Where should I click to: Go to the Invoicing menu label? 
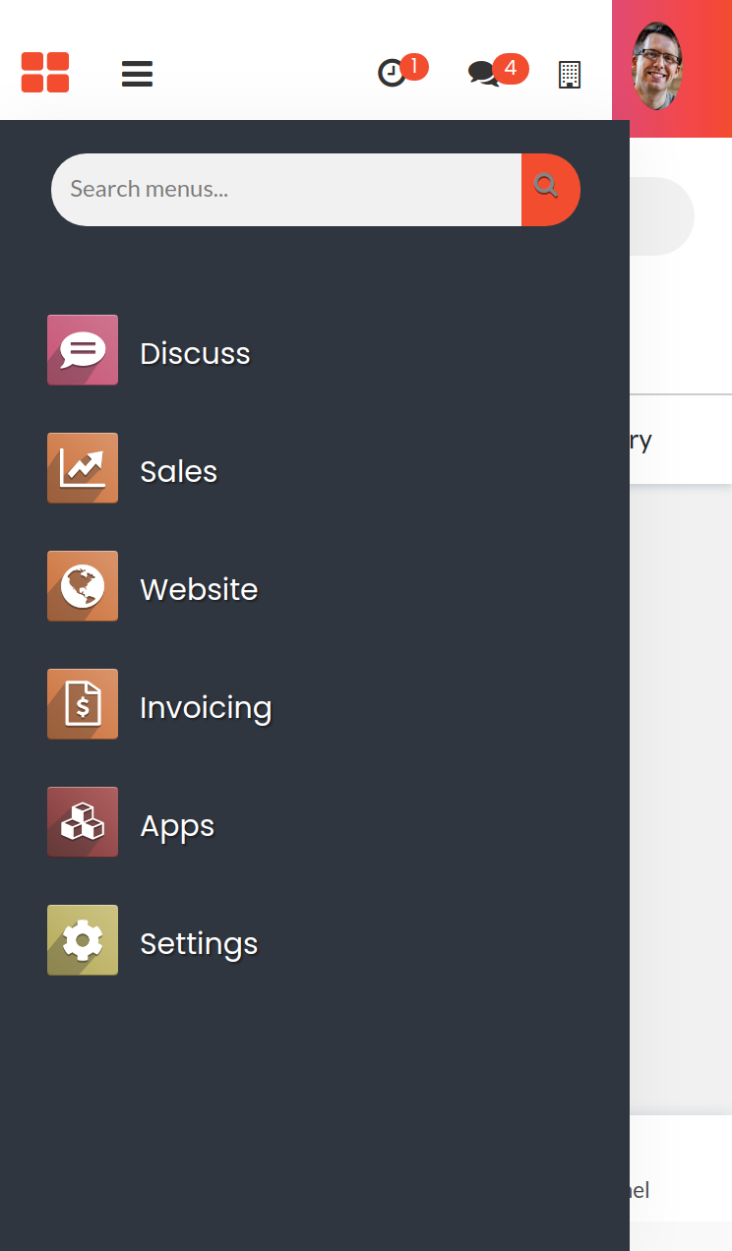(206, 707)
